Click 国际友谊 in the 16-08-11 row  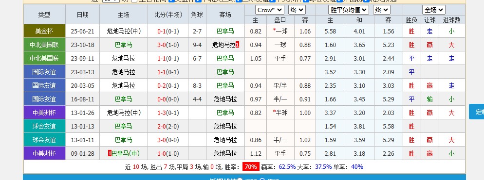(x=44, y=99)
